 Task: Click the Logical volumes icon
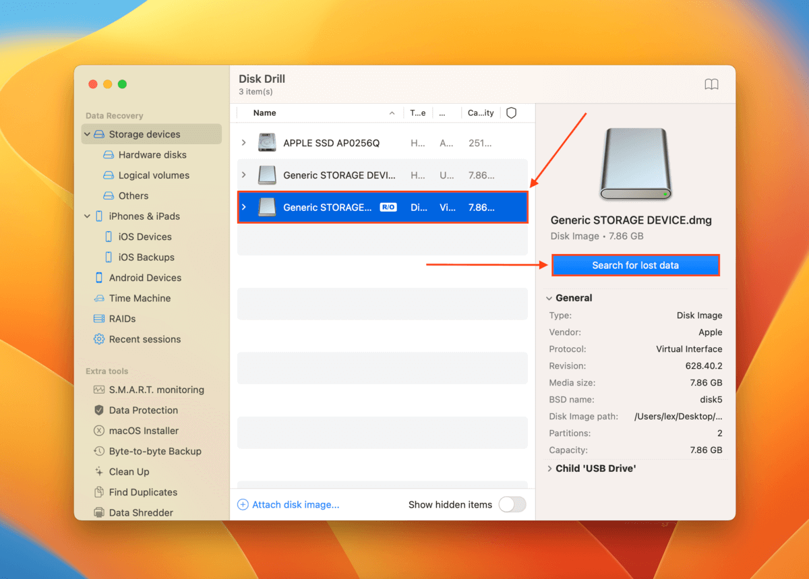point(109,175)
